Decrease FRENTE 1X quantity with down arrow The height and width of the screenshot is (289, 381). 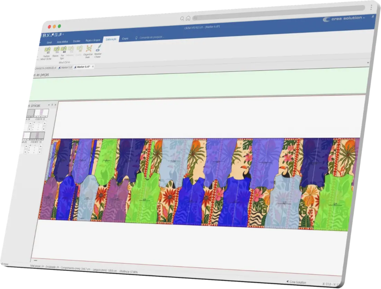pos(39,152)
